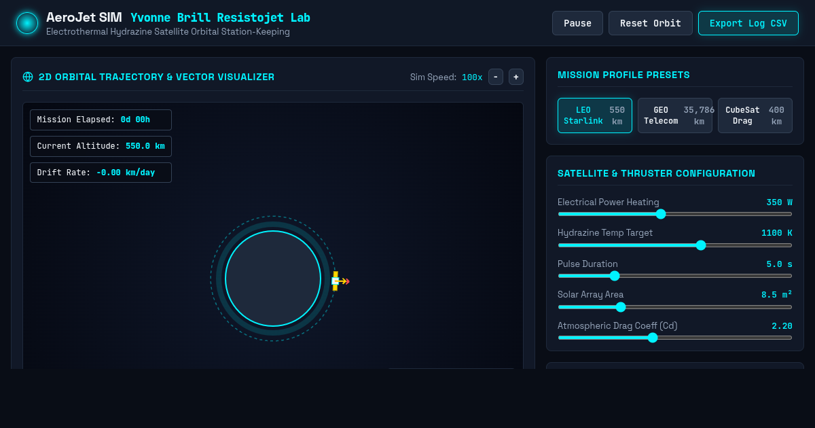Adjust the Hydrazine Temp Target slider
The image size is (815, 428).
click(x=675, y=245)
